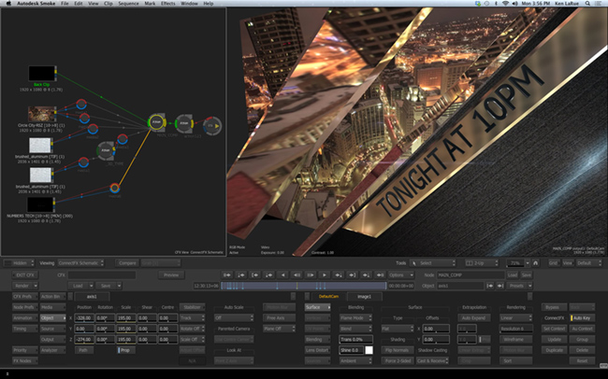Switch to the Image1 tab
Image resolution: width=608 pixels, height=379 pixels.
pyautogui.click(x=365, y=296)
